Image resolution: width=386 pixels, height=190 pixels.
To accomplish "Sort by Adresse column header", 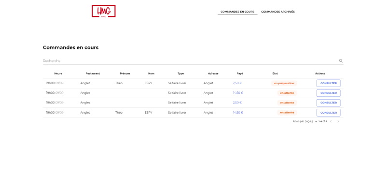I will 213,73.
